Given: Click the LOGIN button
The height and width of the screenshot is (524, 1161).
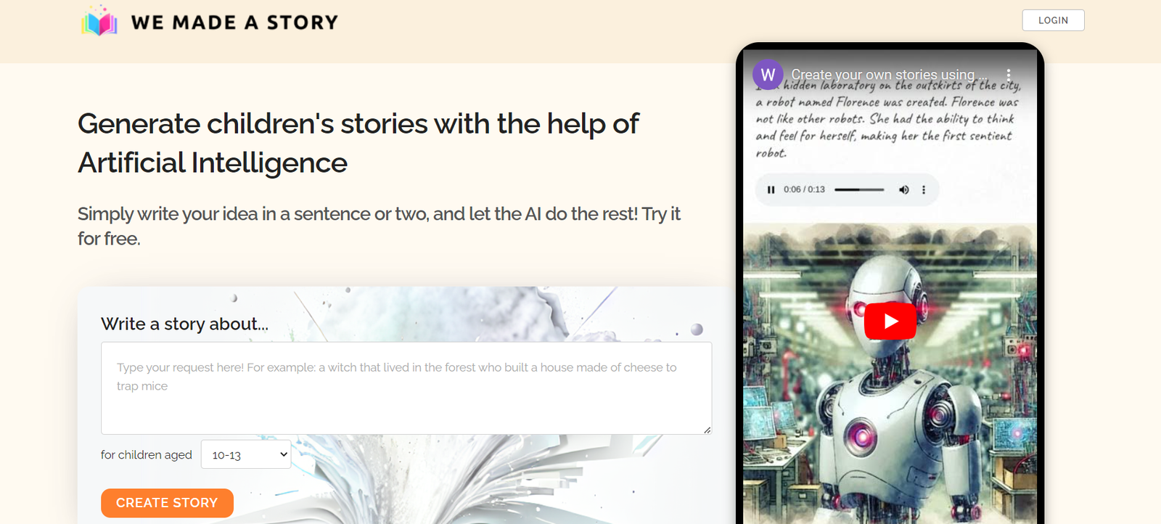Looking at the screenshot, I should [1053, 20].
